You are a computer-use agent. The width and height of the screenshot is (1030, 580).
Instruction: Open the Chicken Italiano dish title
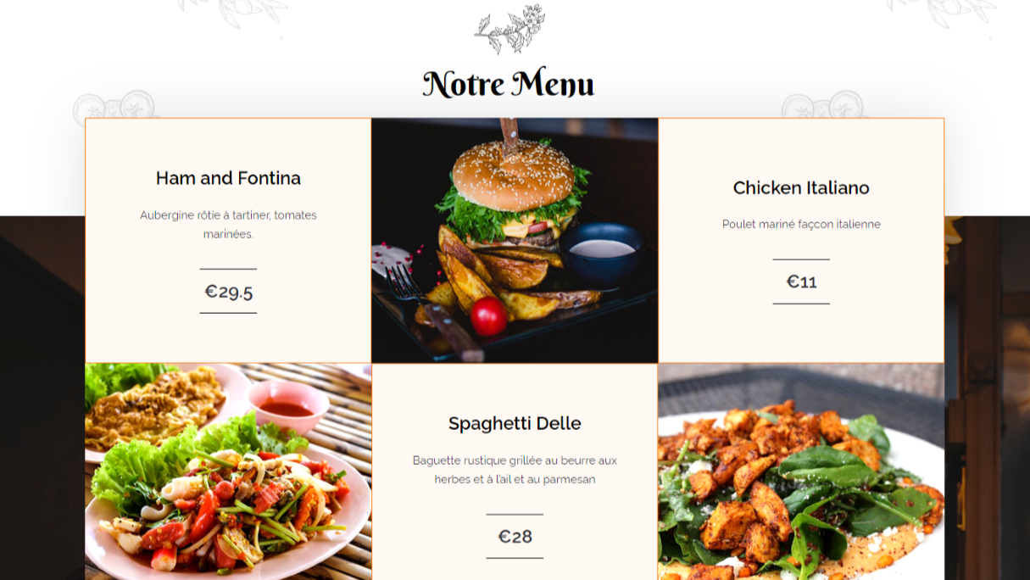click(x=801, y=187)
